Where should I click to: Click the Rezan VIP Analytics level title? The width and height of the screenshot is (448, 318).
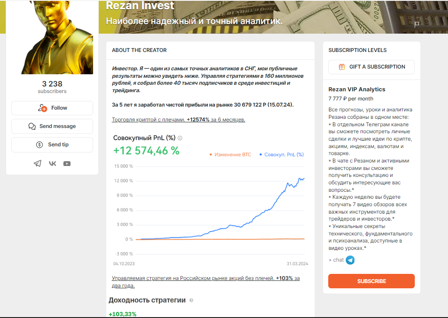click(357, 90)
